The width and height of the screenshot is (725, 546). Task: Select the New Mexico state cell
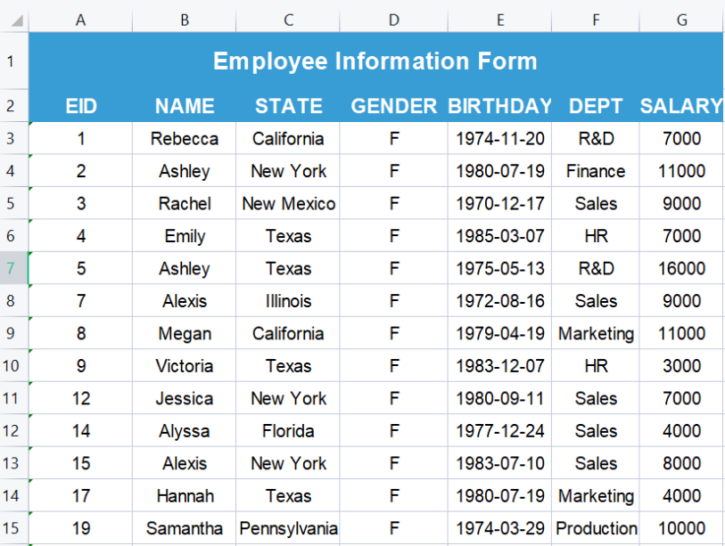288,204
